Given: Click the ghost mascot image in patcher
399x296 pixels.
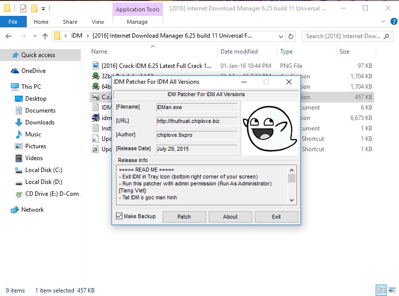Looking at the screenshot, I should click(x=270, y=128).
